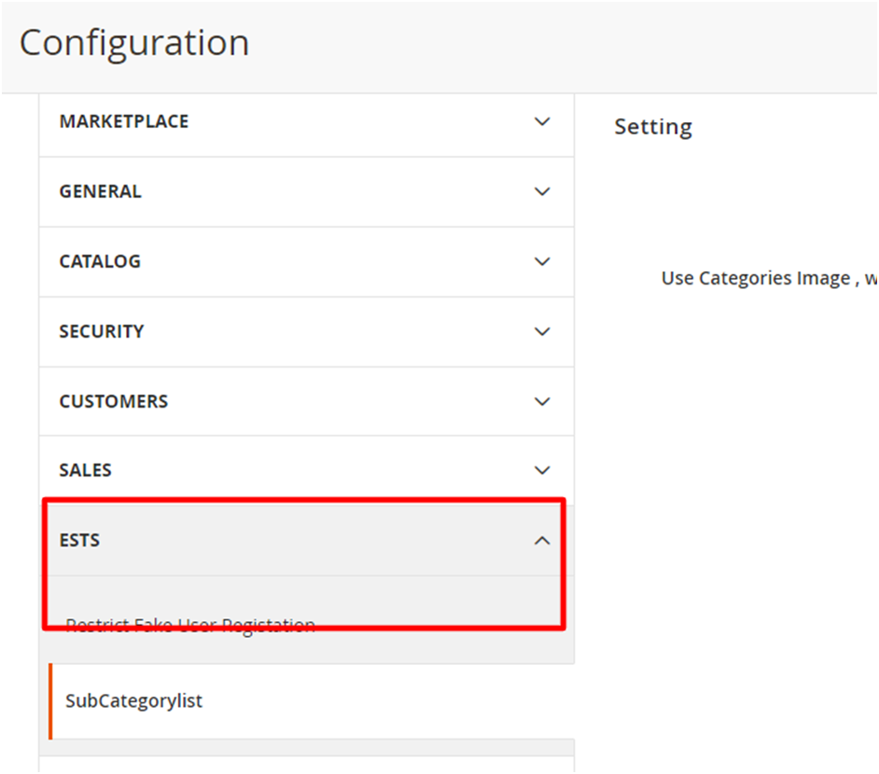
Task: Click the down chevron beside SECURITY
Action: [x=541, y=332]
